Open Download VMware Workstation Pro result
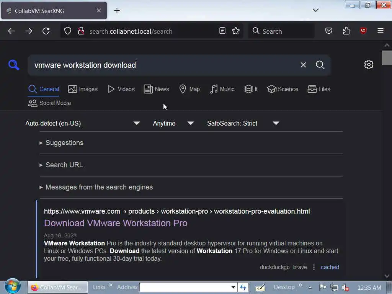Viewport: 392px width, 294px height. click(116, 223)
